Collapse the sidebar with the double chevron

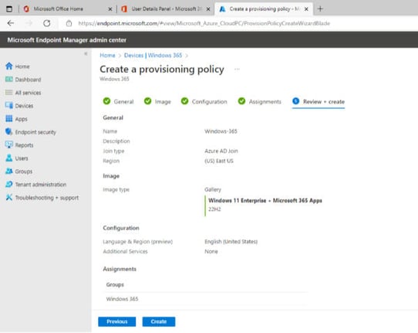(x=86, y=53)
